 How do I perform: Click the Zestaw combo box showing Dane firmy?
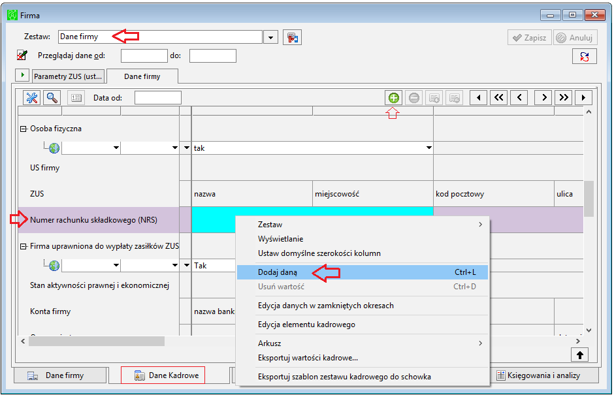(x=160, y=37)
